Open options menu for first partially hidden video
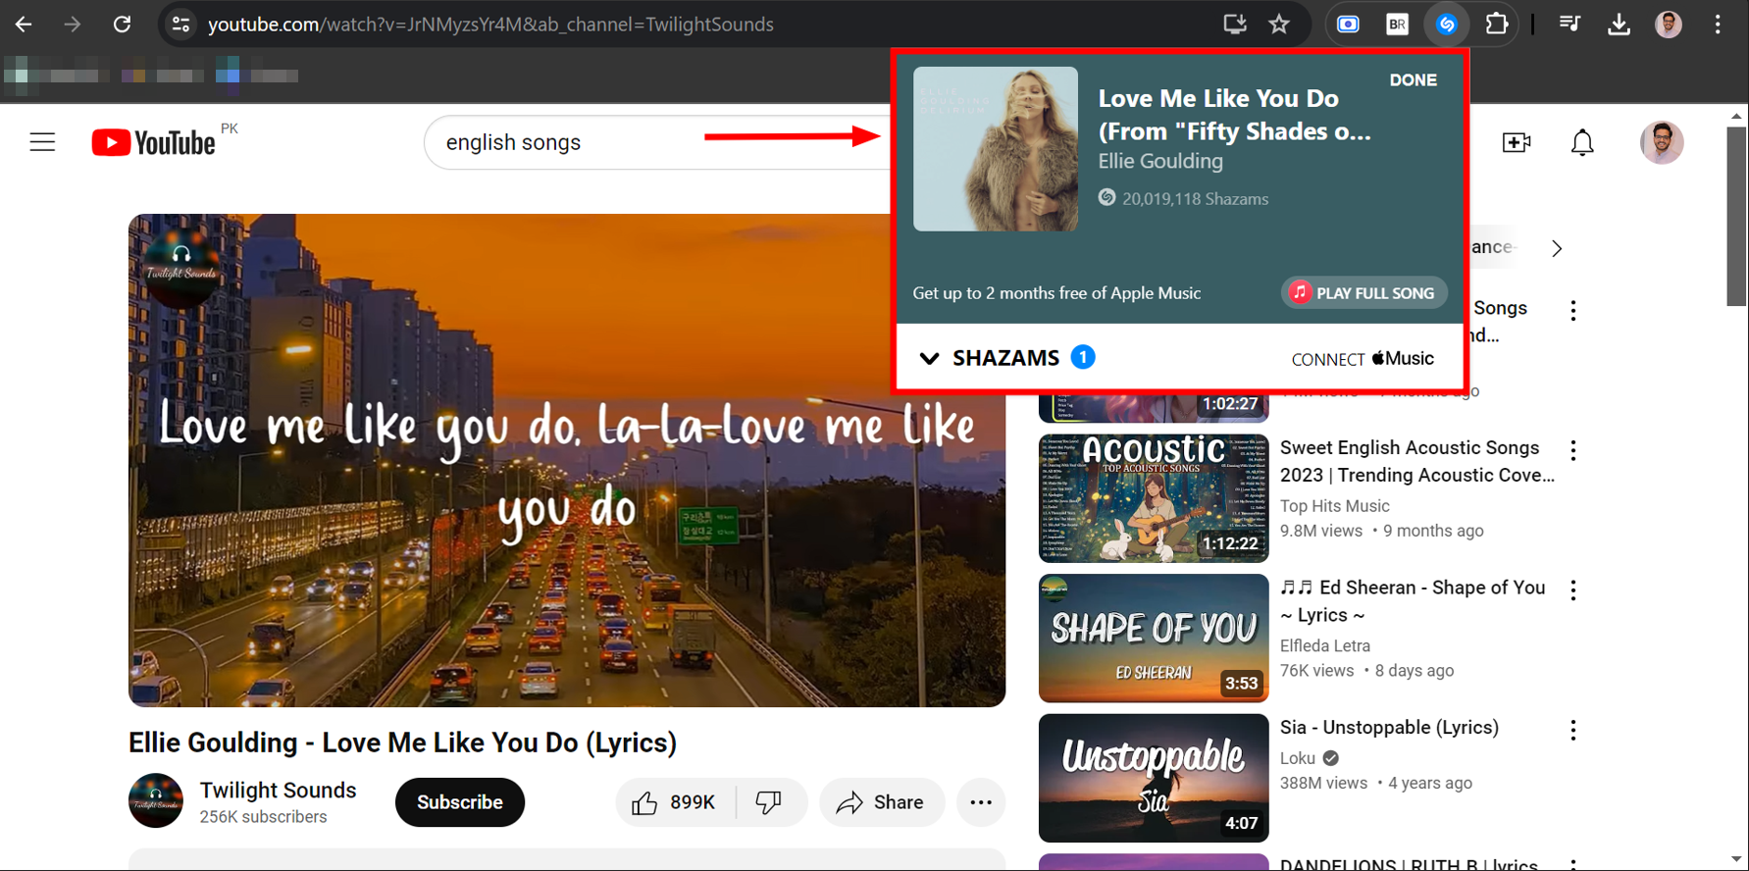Screen dimensions: 1749x871 (1573, 311)
